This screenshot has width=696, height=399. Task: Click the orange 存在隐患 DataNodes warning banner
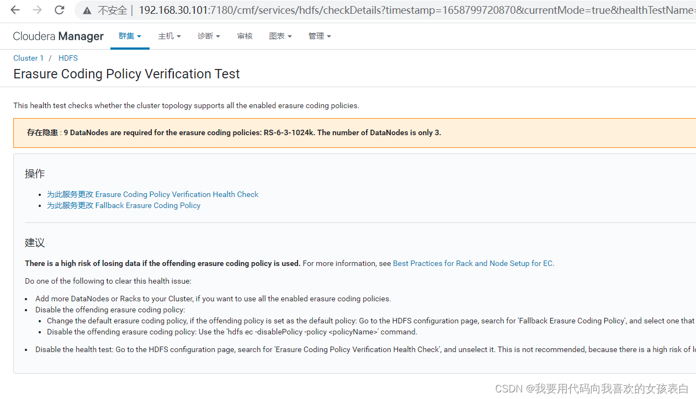point(353,133)
